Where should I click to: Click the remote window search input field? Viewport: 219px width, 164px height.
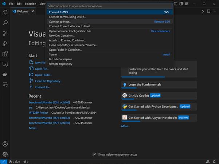110,6
